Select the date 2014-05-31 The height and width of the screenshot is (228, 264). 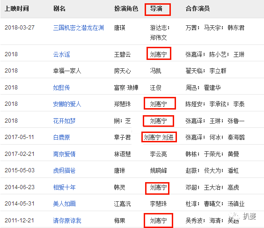[20, 204]
